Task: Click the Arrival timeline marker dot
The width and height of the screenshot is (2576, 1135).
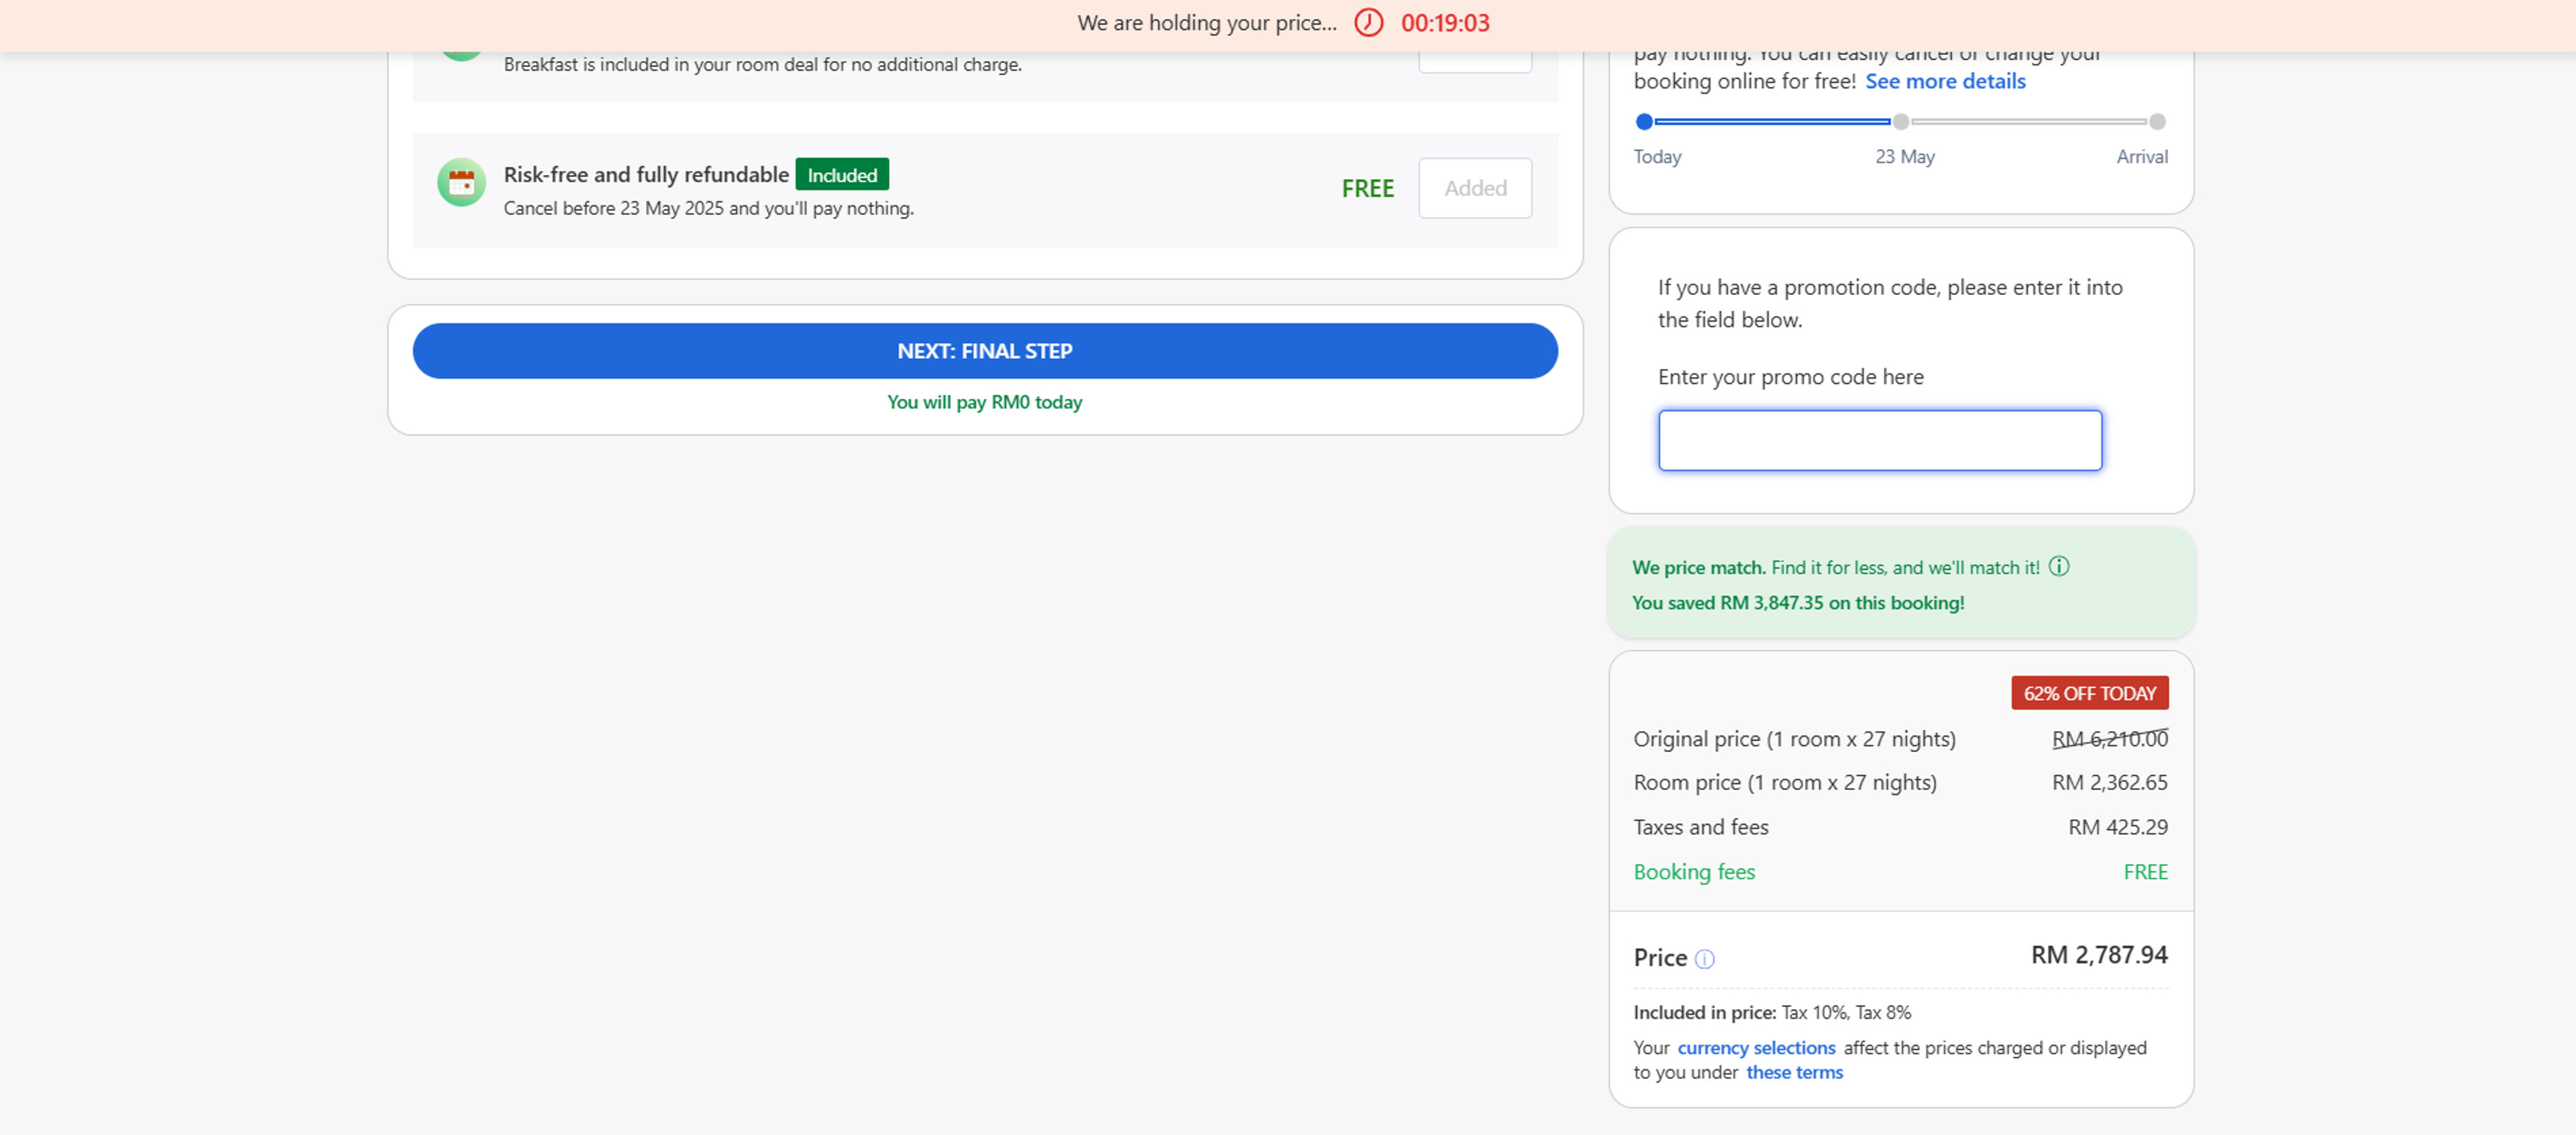Action: 2158,122
